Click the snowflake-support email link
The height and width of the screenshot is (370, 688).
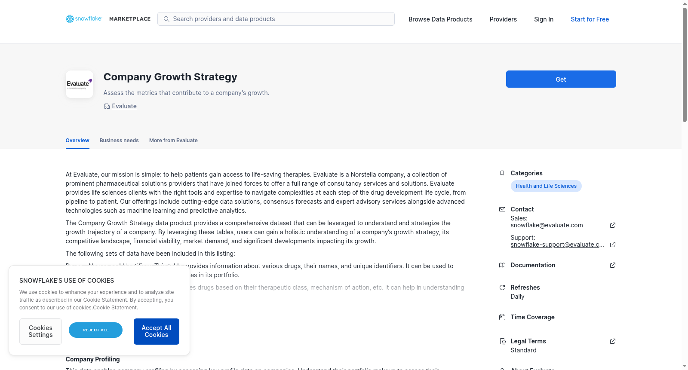[x=557, y=245]
